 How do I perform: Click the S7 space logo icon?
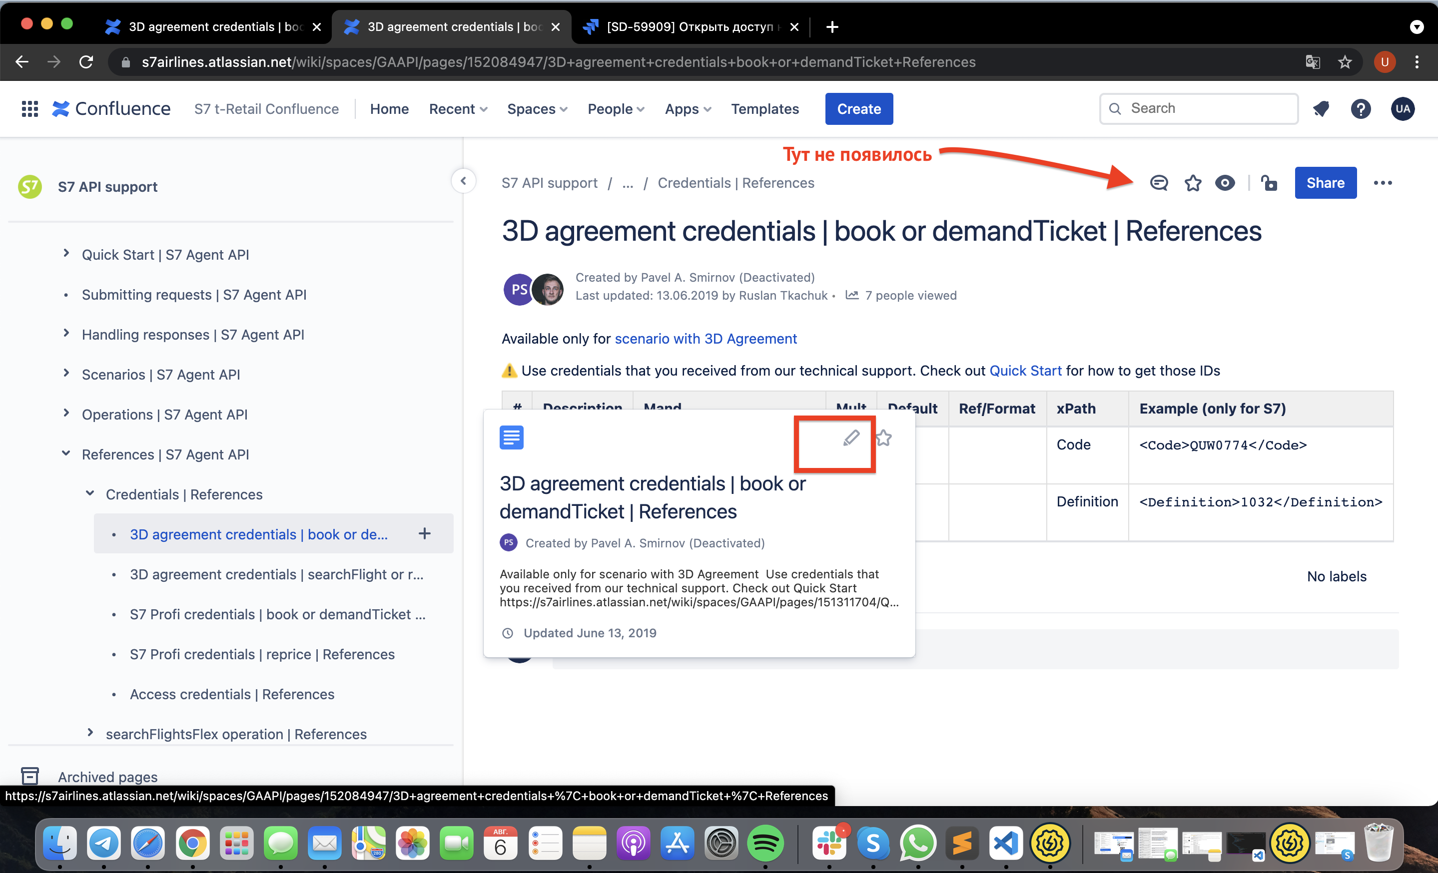coord(30,187)
